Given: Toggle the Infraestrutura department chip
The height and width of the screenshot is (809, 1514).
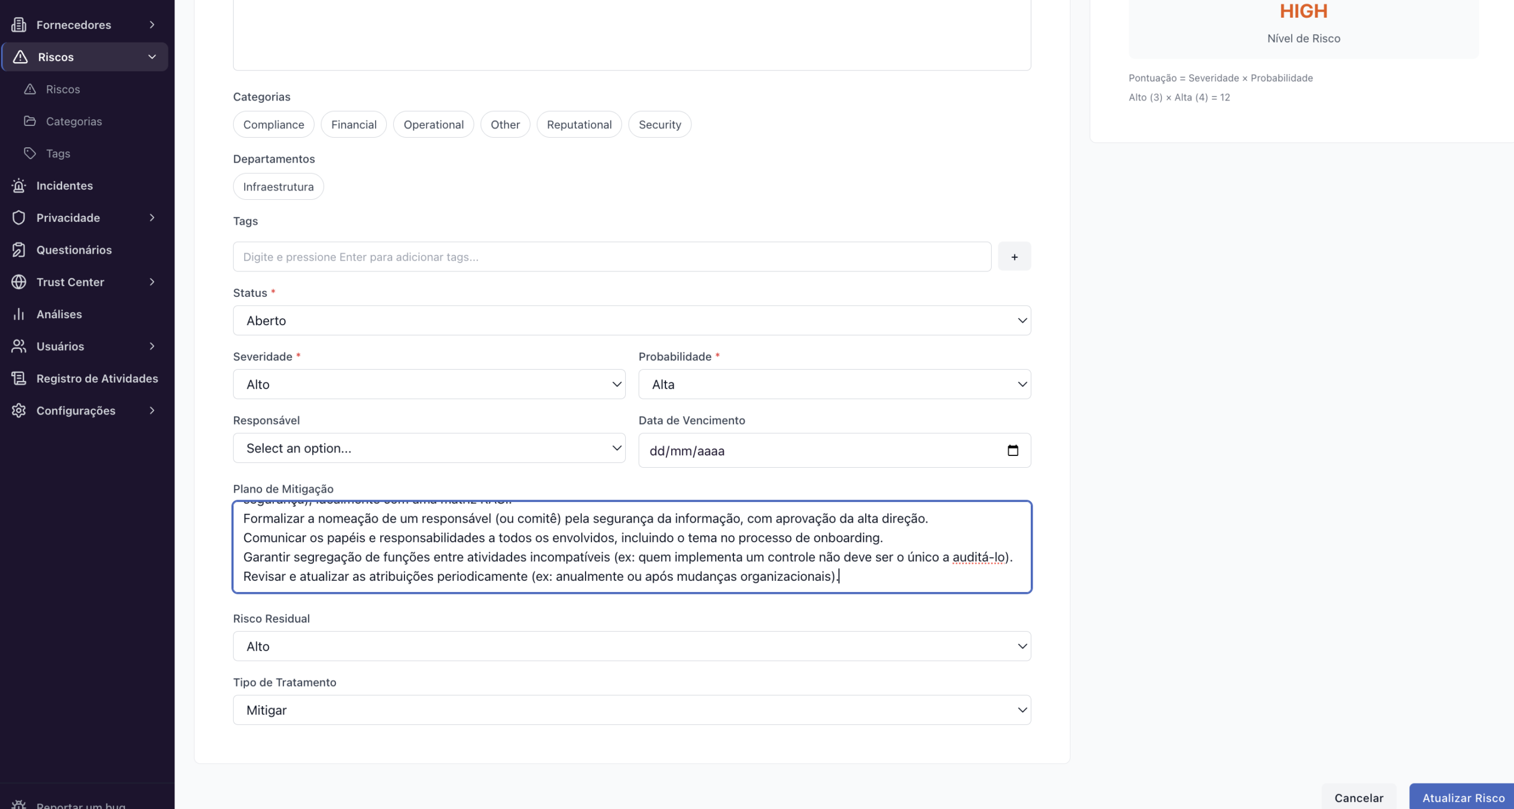Looking at the screenshot, I should click(279, 186).
